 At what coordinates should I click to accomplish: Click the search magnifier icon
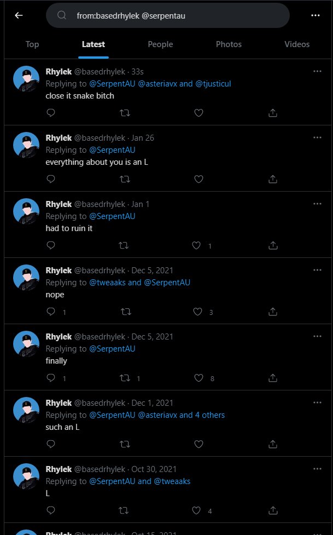tap(62, 15)
